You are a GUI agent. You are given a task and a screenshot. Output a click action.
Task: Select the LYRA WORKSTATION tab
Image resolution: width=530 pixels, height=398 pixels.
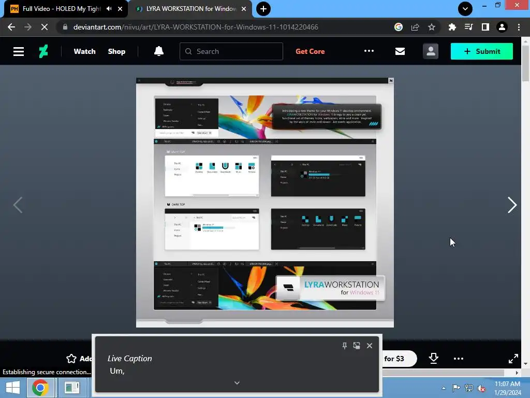click(x=191, y=9)
